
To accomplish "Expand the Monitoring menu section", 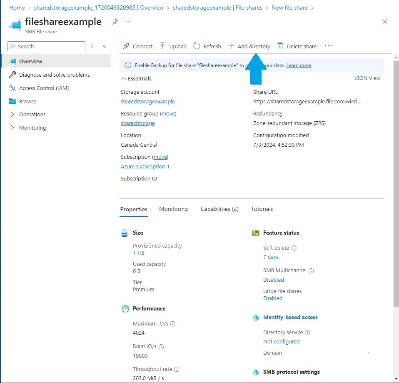I will (x=12, y=128).
